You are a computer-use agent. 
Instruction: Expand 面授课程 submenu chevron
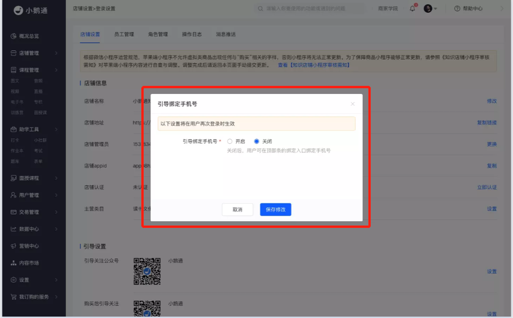[56, 178]
